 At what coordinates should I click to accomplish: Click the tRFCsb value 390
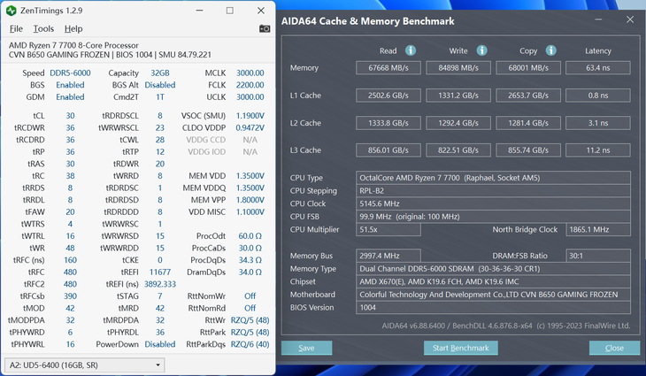point(70,296)
